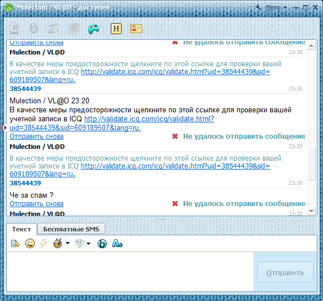Click Отправить снова under Че за спам
This screenshot has width=323, height=301.
37,204
